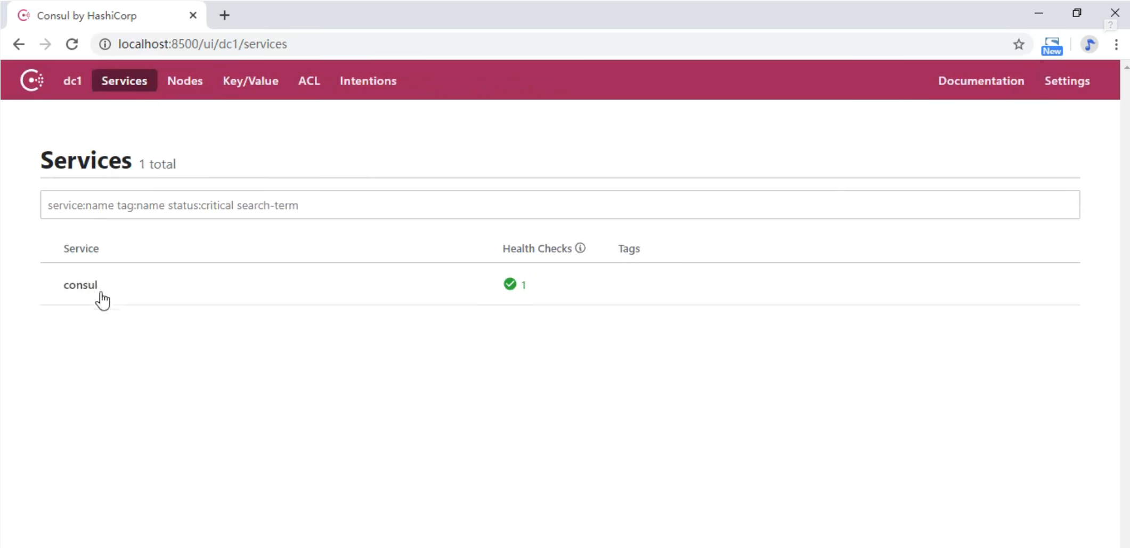Open the browser profile avatar
Screen dimensions: 1130x548
1090,44
